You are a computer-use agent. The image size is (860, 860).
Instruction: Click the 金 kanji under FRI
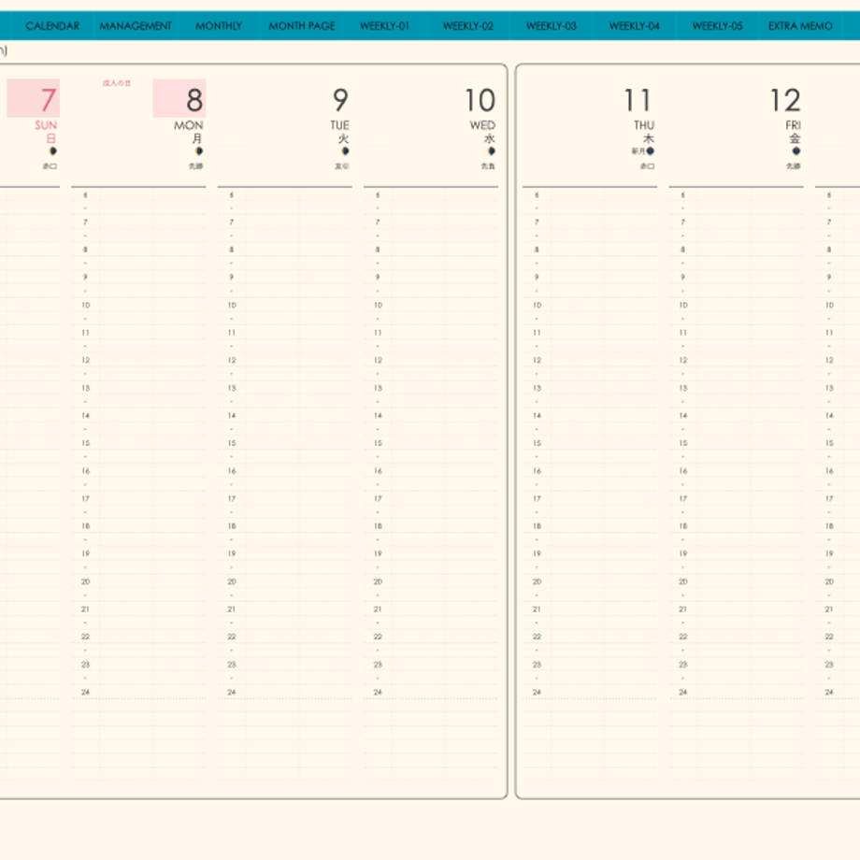(795, 138)
